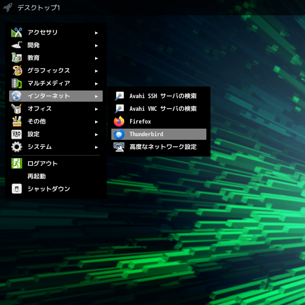Click the 開発 development icon
This screenshot has height=305, width=305.
point(17,45)
